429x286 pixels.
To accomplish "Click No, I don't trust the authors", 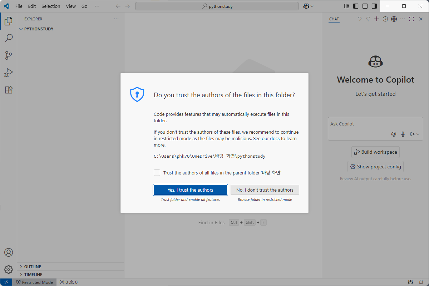I will pos(265,190).
